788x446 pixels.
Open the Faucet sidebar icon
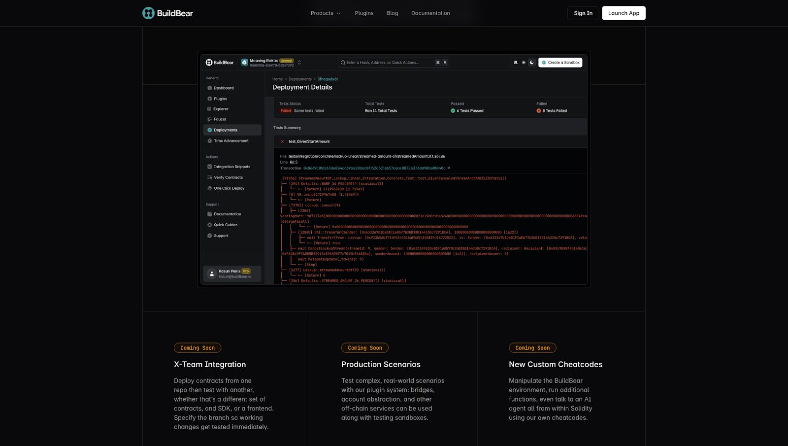(209, 119)
